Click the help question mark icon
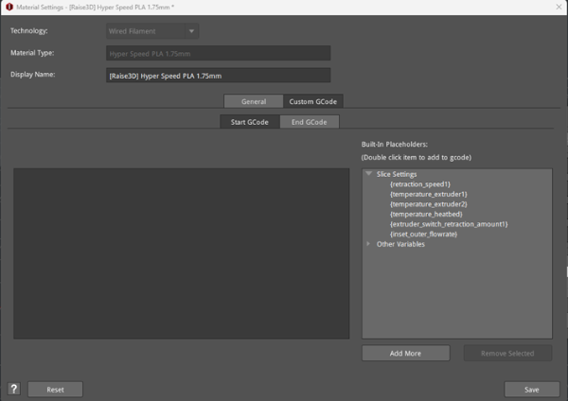 (x=14, y=389)
